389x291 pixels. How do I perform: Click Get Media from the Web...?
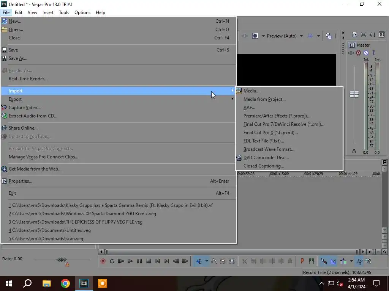119,169
